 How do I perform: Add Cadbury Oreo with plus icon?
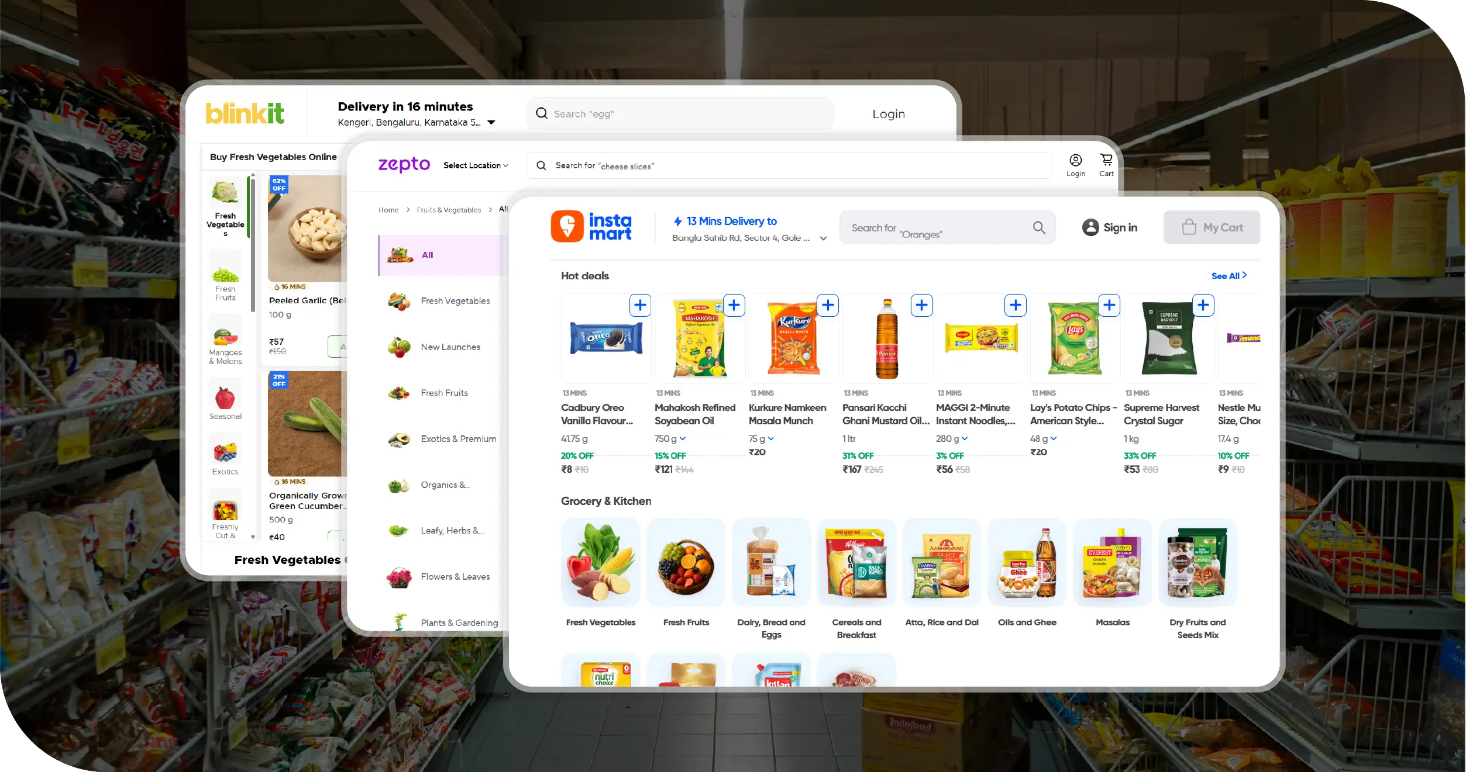[x=640, y=305]
